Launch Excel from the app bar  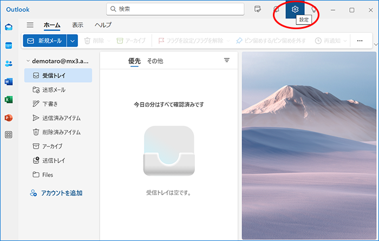pos(9,99)
